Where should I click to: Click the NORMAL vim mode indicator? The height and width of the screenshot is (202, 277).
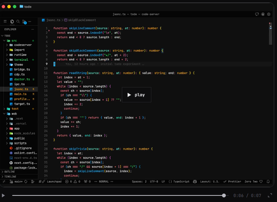(x=104, y=182)
